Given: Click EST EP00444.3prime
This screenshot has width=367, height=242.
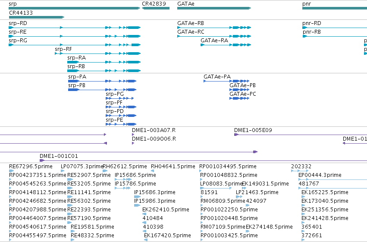Looking at the screenshot, I should click(333, 179).
